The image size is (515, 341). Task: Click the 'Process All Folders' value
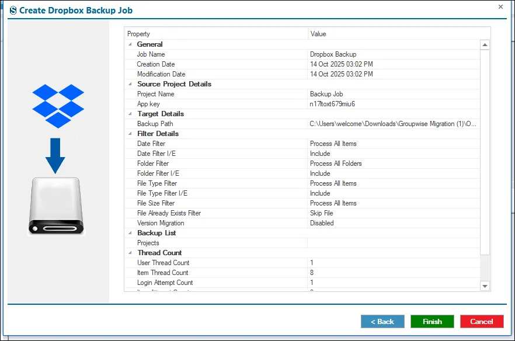(336, 163)
